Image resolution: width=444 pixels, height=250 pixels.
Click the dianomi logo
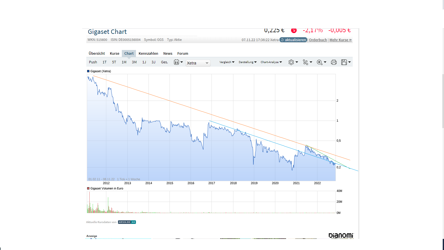pos(341,236)
